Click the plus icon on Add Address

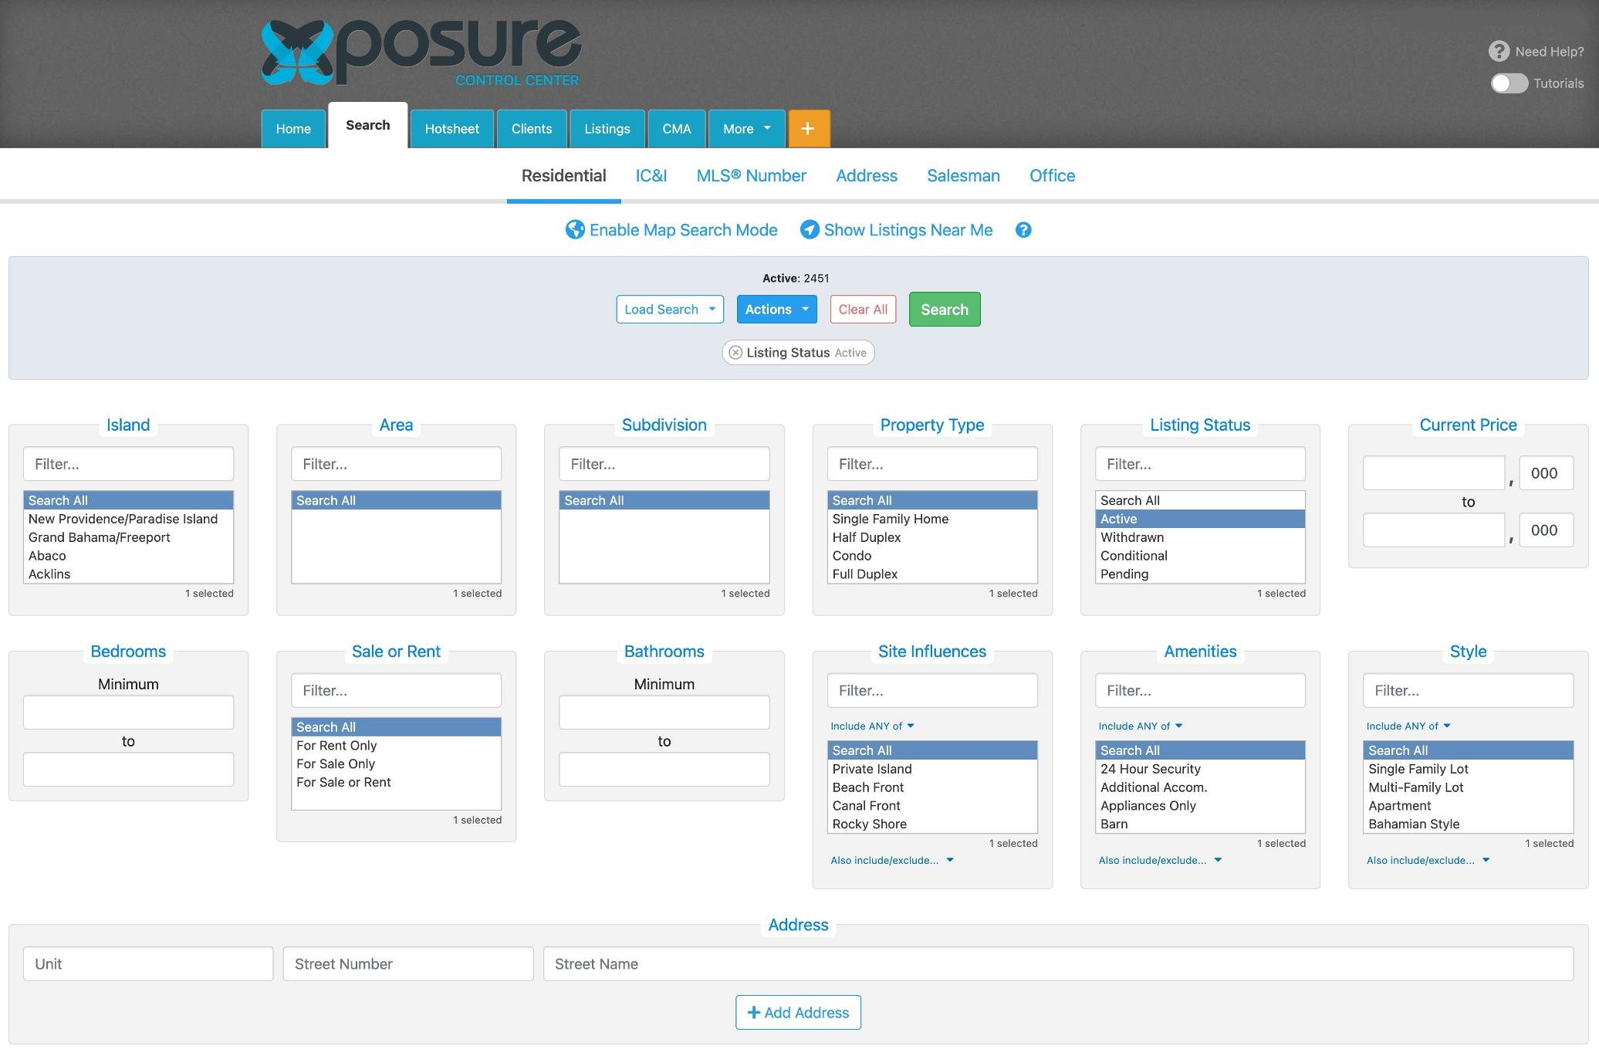click(x=754, y=1013)
